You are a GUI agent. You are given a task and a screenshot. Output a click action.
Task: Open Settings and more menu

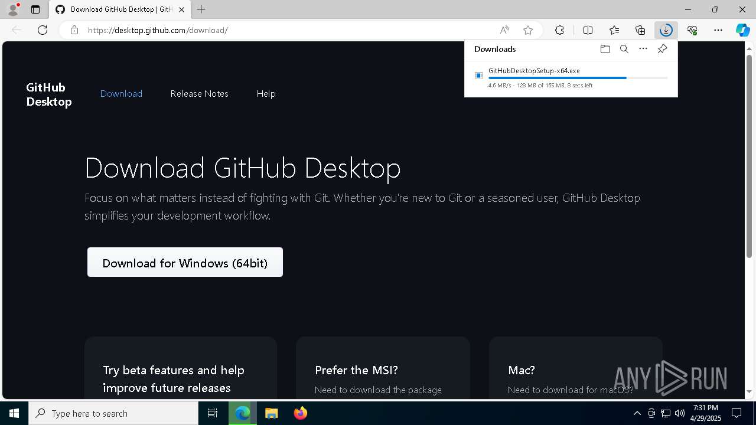718,30
